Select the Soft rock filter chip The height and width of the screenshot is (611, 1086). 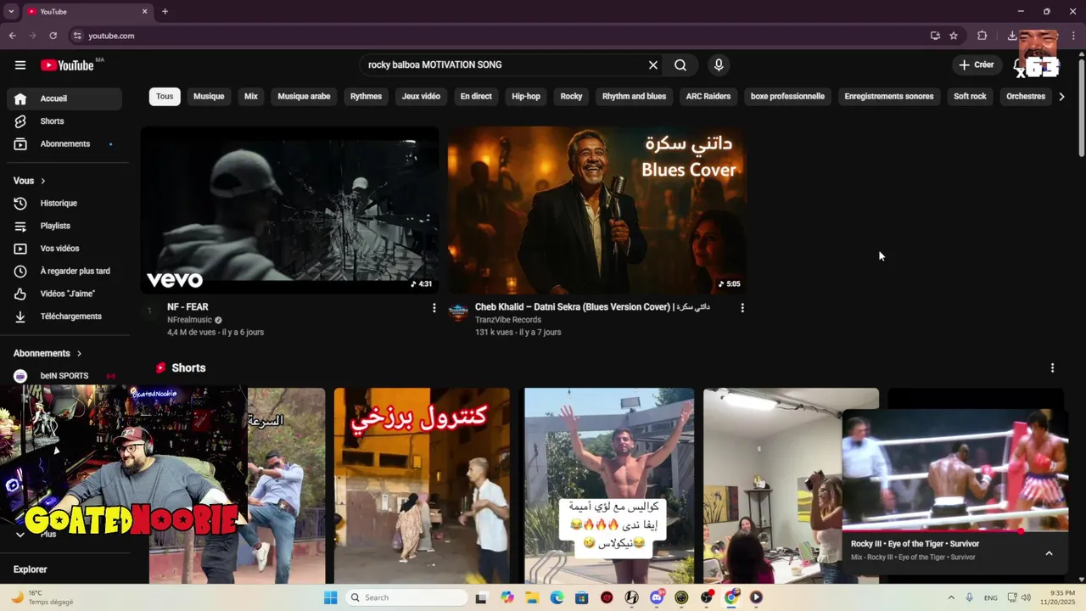(970, 97)
